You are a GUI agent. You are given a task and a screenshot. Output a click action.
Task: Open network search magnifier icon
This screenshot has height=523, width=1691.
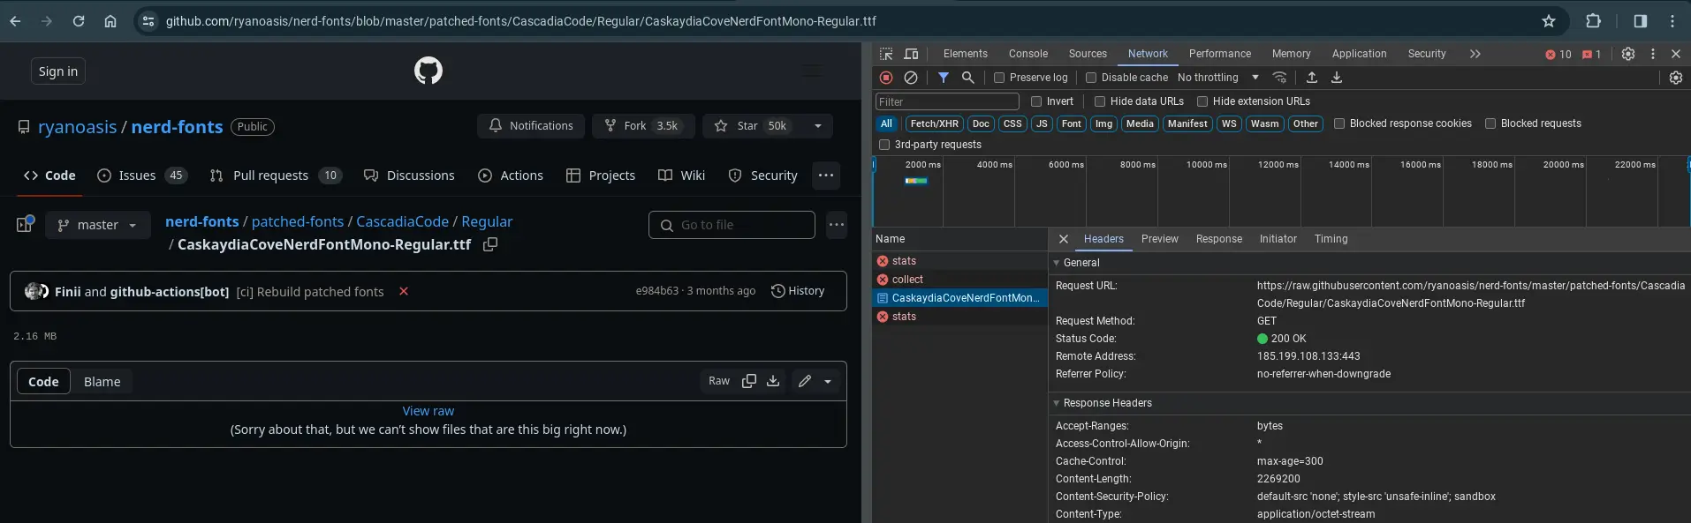pyautogui.click(x=968, y=78)
